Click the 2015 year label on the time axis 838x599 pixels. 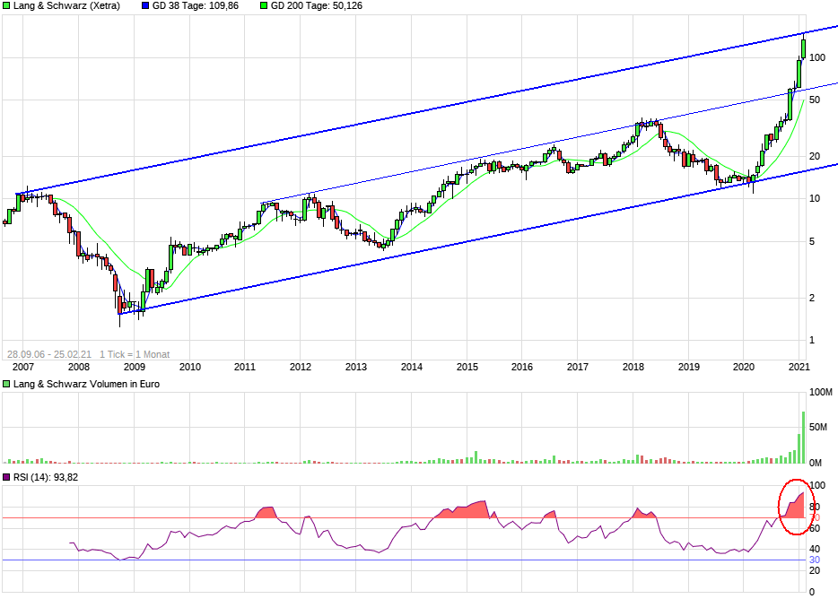tap(467, 367)
